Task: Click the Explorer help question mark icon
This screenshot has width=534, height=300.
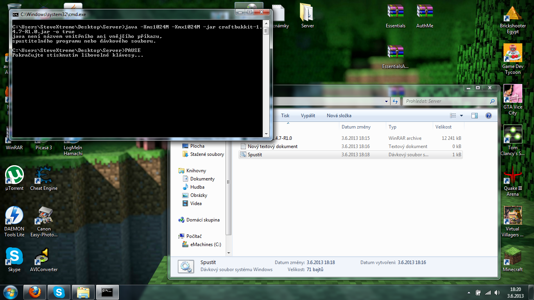Action: 488,116
